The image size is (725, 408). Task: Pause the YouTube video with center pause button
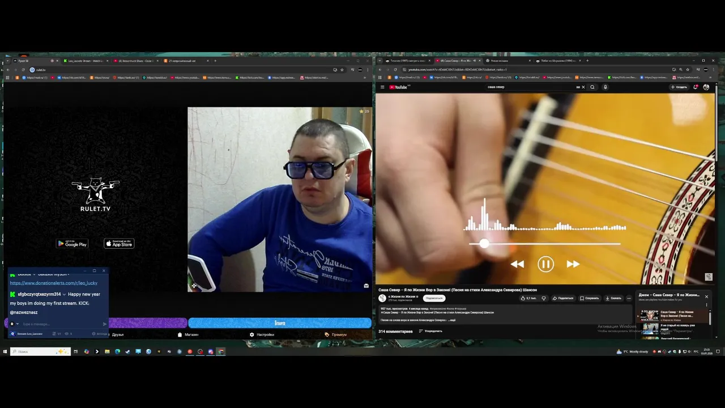click(545, 264)
